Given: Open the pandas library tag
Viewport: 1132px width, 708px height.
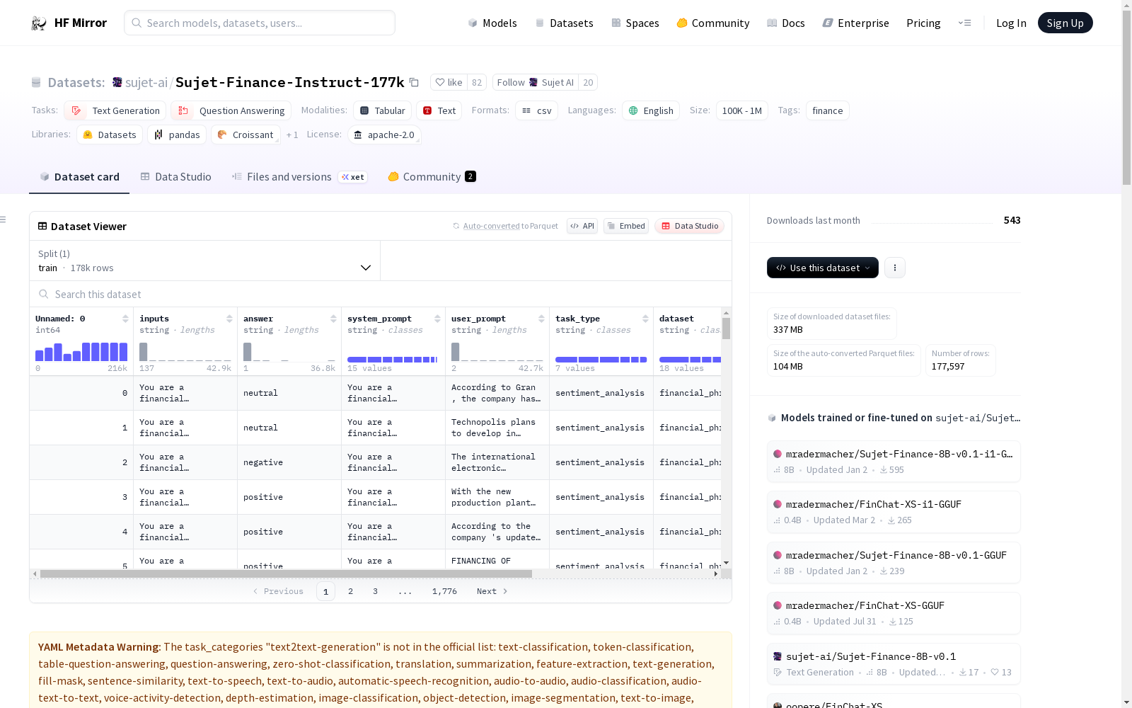Looking at the screenshot, I should 177,135.
